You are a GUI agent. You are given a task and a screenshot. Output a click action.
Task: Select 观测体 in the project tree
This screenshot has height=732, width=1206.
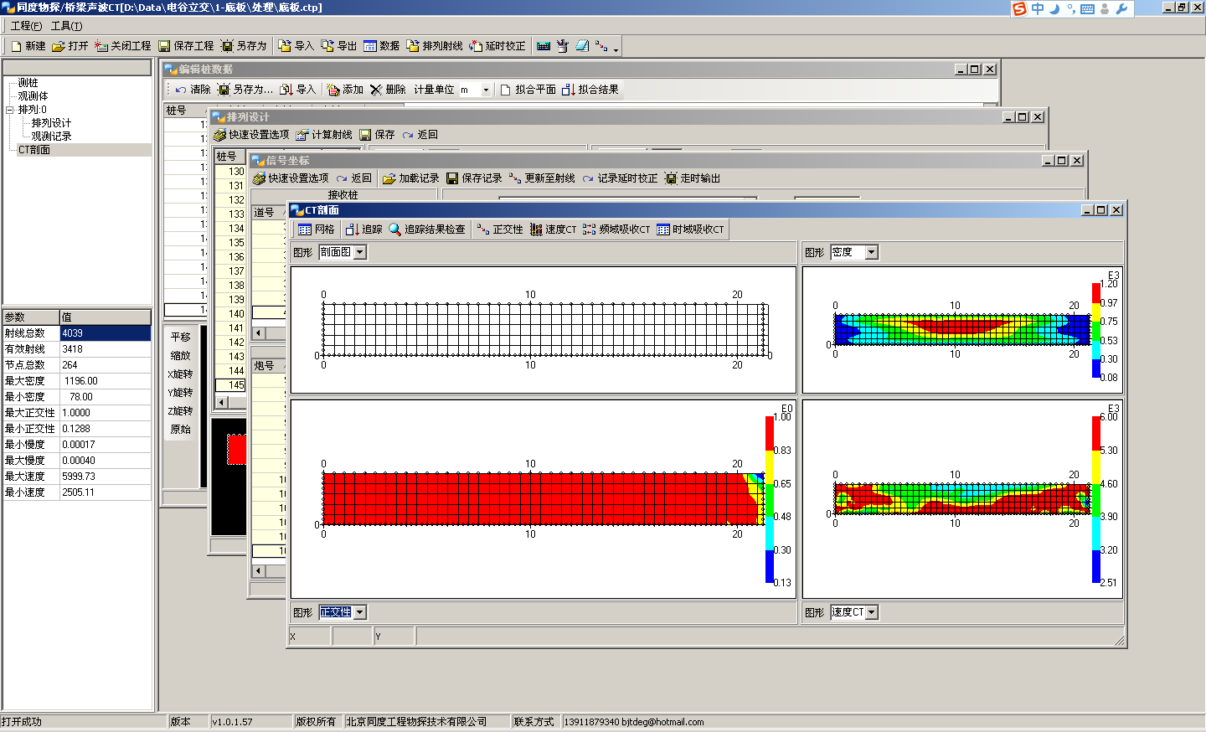coord(33,96)
